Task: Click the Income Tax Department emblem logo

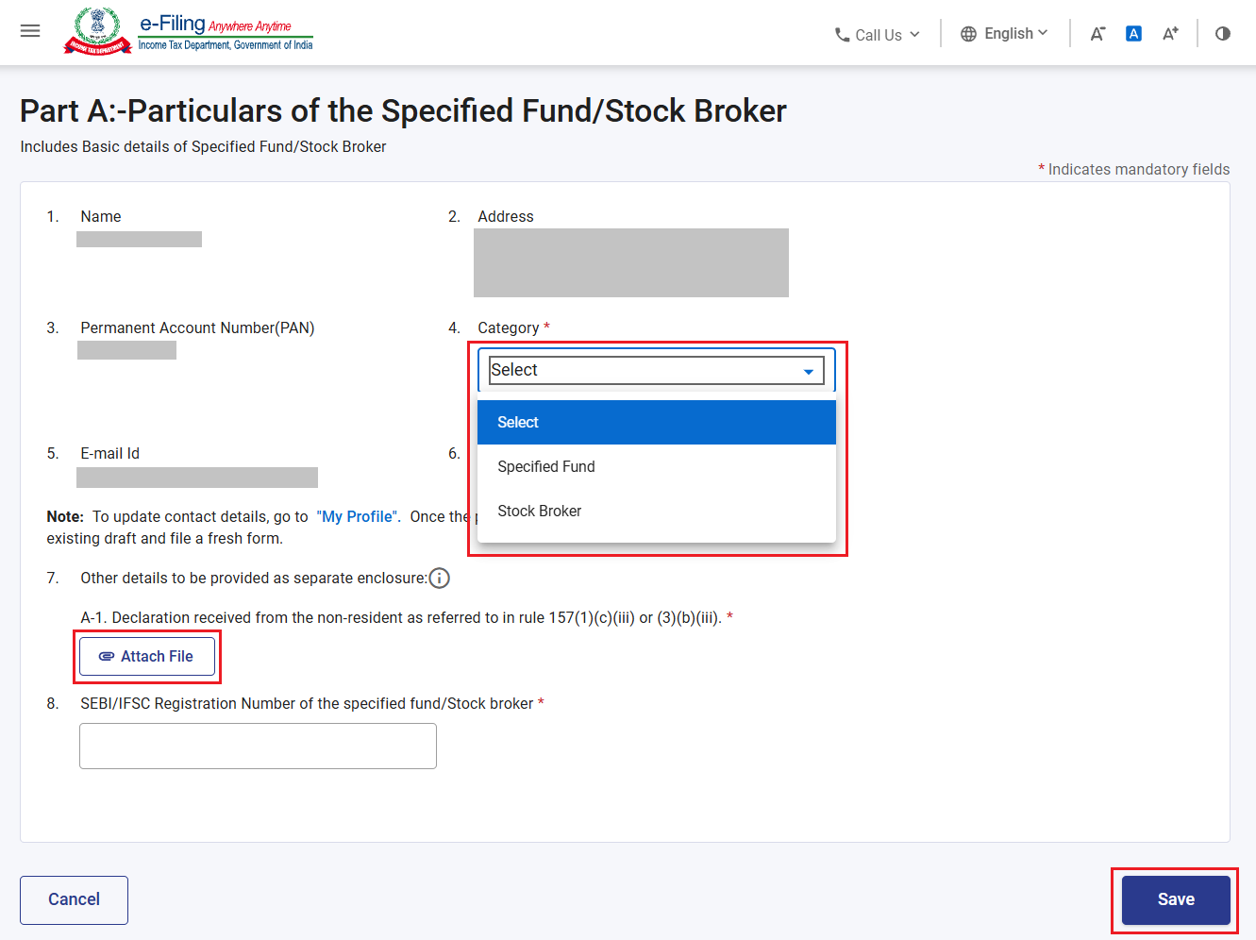Action: coord(98,31)
